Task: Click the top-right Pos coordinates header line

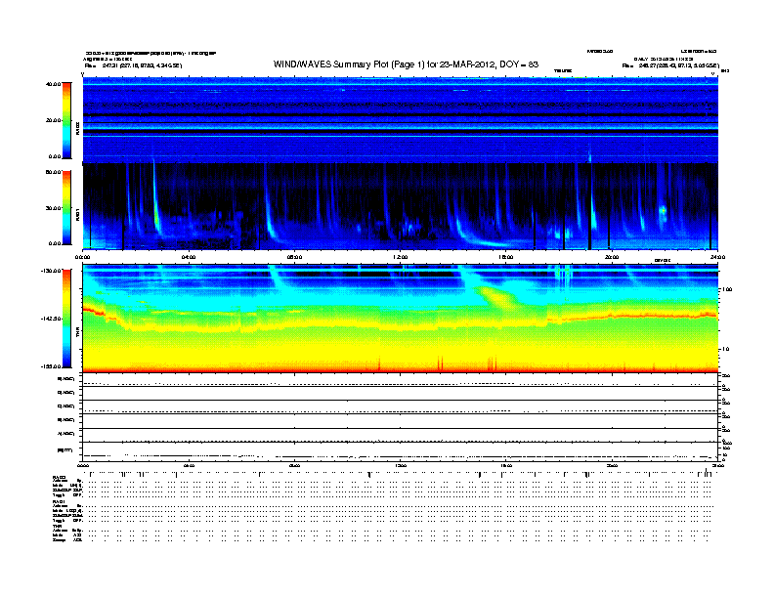Action: pyautogui.click(x=670, y=65)
